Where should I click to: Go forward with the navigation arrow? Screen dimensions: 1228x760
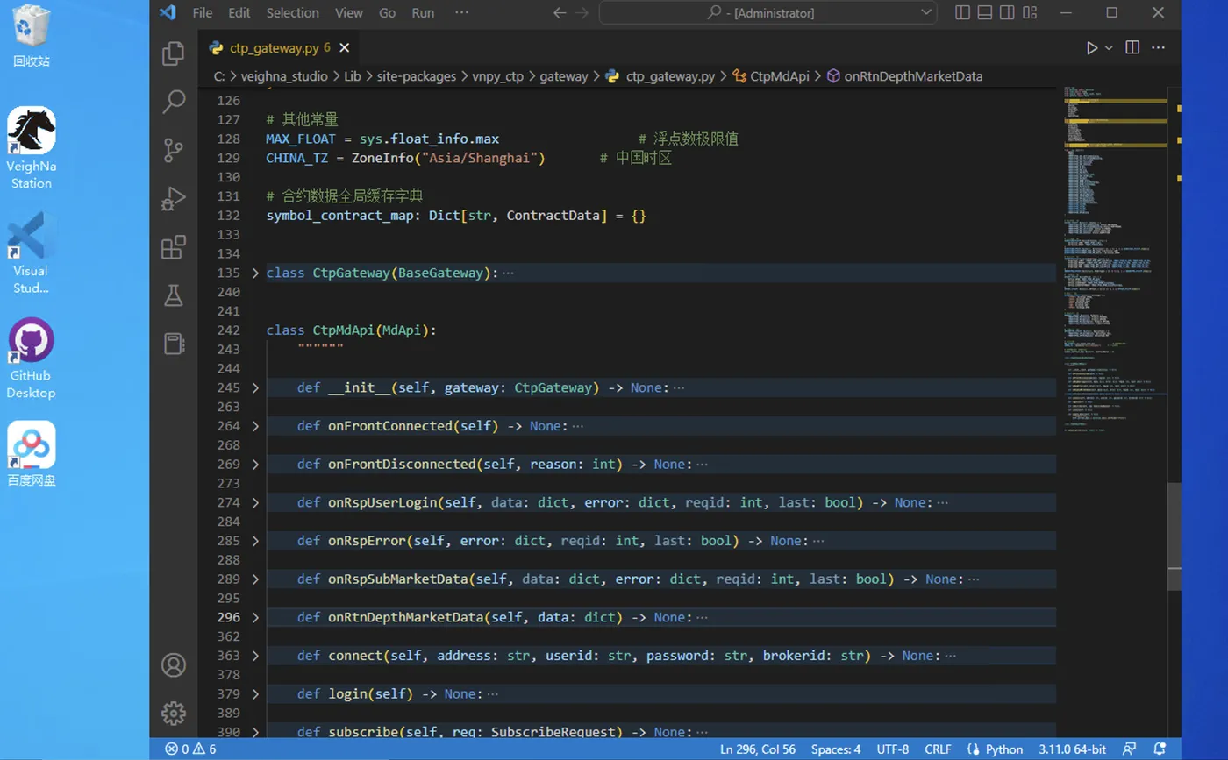582,12
